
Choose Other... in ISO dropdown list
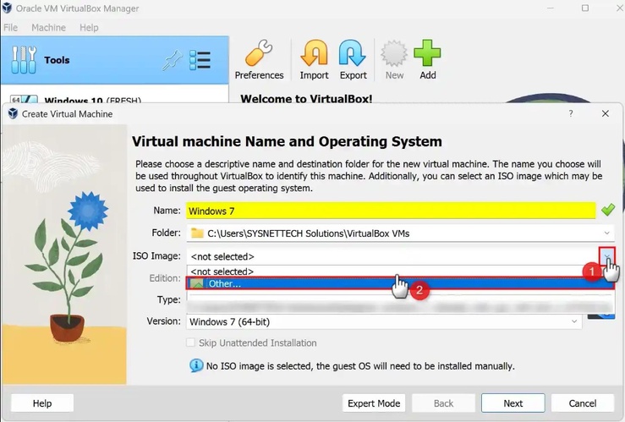400,283
